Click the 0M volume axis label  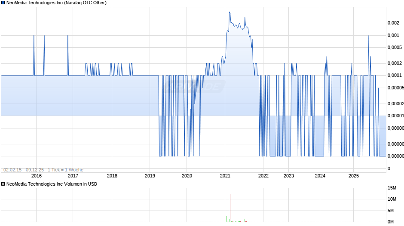coord(391,222)
